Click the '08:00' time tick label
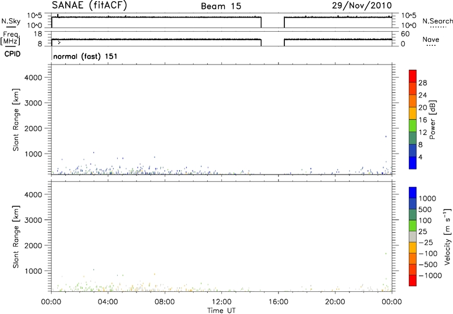The width and height of the screenshot is (453, 314). click(165, 302)
